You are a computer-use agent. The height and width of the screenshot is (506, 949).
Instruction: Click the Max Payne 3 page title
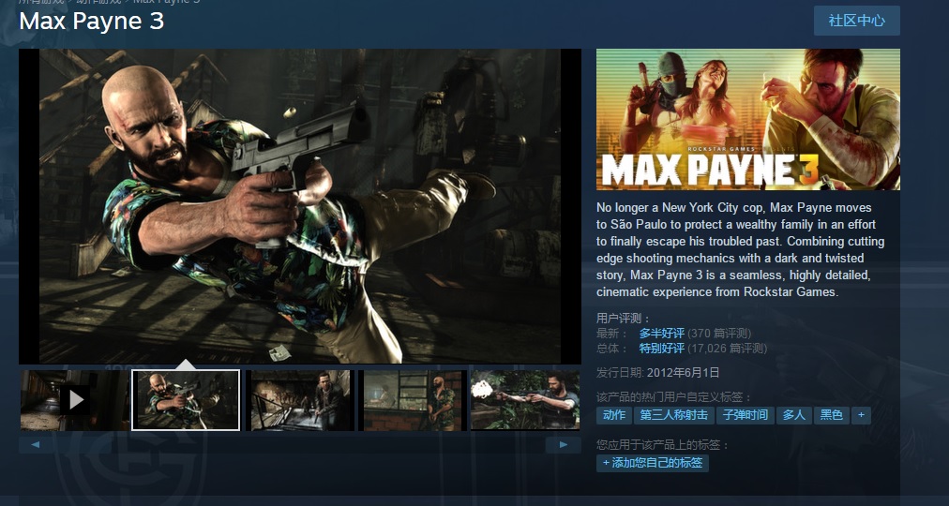click(91, 22)
